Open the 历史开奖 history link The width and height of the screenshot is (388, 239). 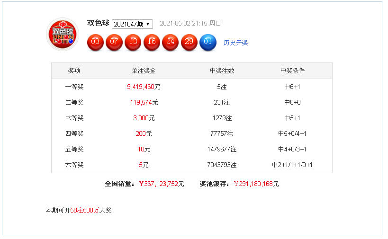[235, 43]
